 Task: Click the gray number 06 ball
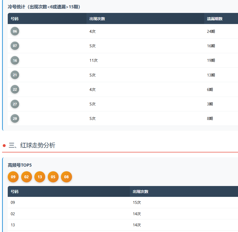pyautogui.click(x=15, y=31)
